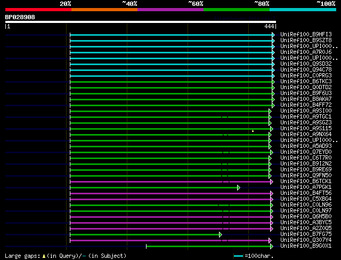341x260 pixels.
Task: Click the UniRef100_B9RE69 label
Action: (306, 170)
